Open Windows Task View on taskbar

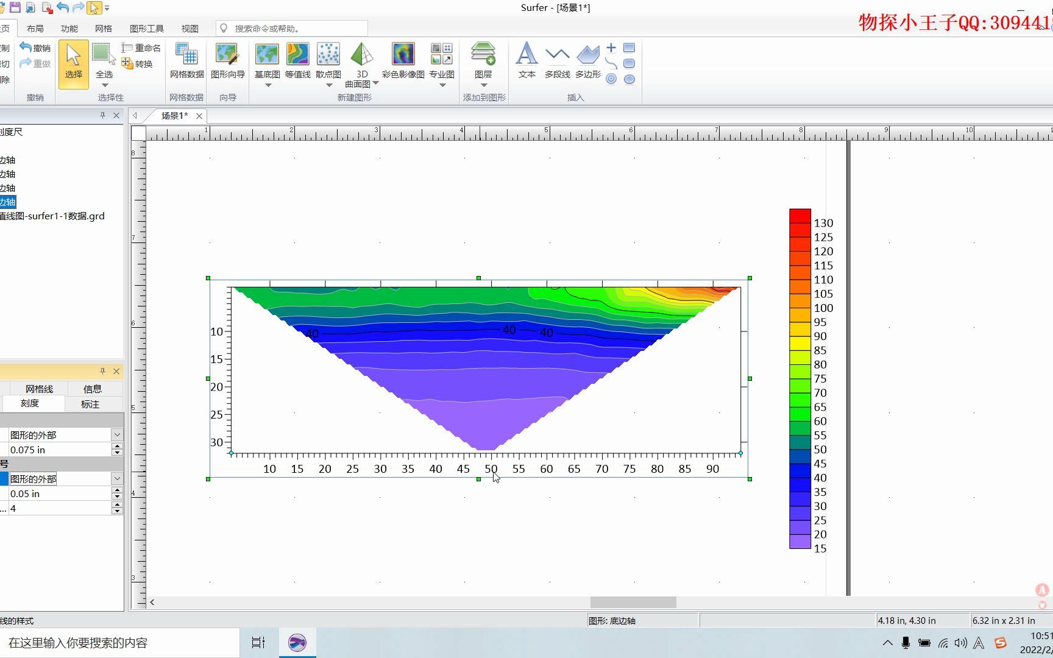coord(258,643)
